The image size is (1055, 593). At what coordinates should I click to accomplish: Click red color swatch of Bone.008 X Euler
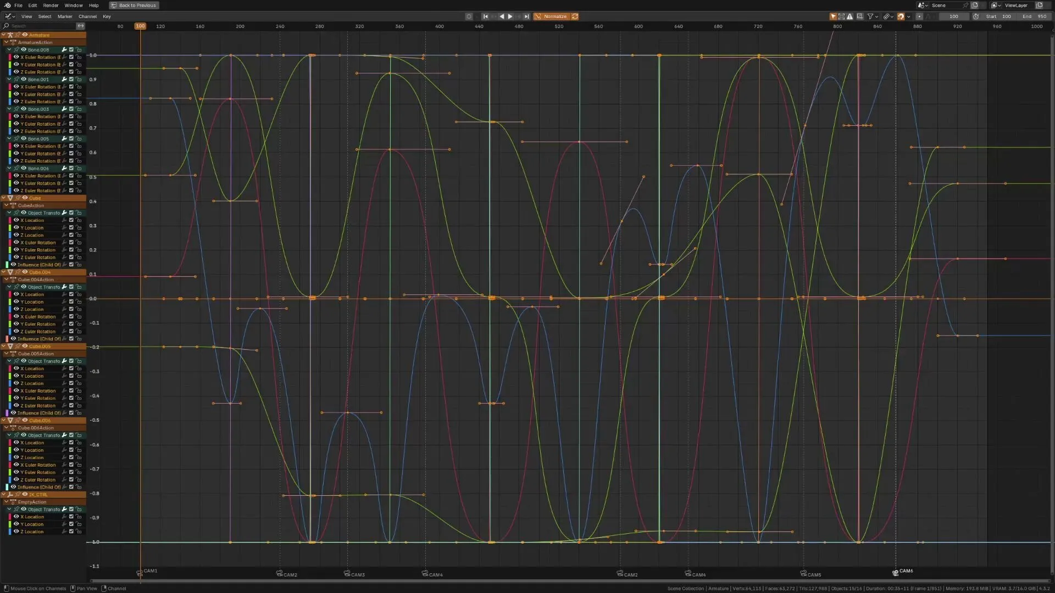pyautogui.click(x=10, y=57)
